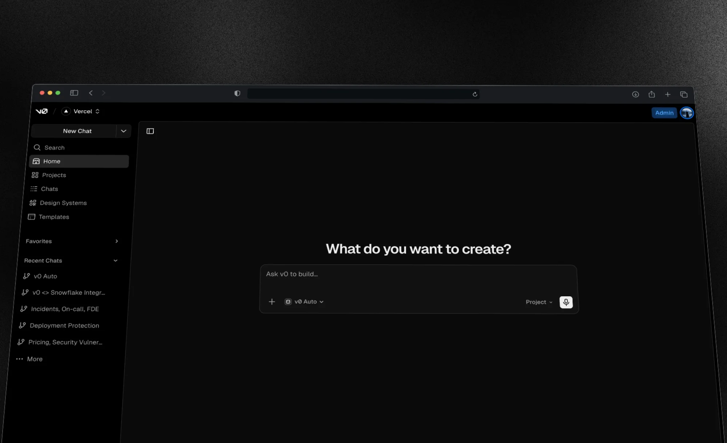Click the Projects grid icon
This screenshot has height=443, width=727.
coord(35,175)
